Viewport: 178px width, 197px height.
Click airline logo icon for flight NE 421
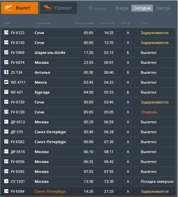(6, 92)
